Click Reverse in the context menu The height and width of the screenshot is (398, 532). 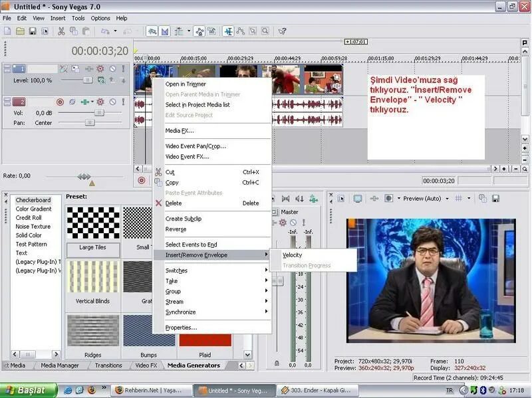point(176,229)
